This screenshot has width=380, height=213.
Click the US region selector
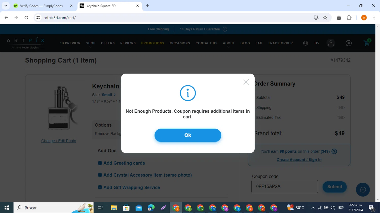(x=317, y=43)
